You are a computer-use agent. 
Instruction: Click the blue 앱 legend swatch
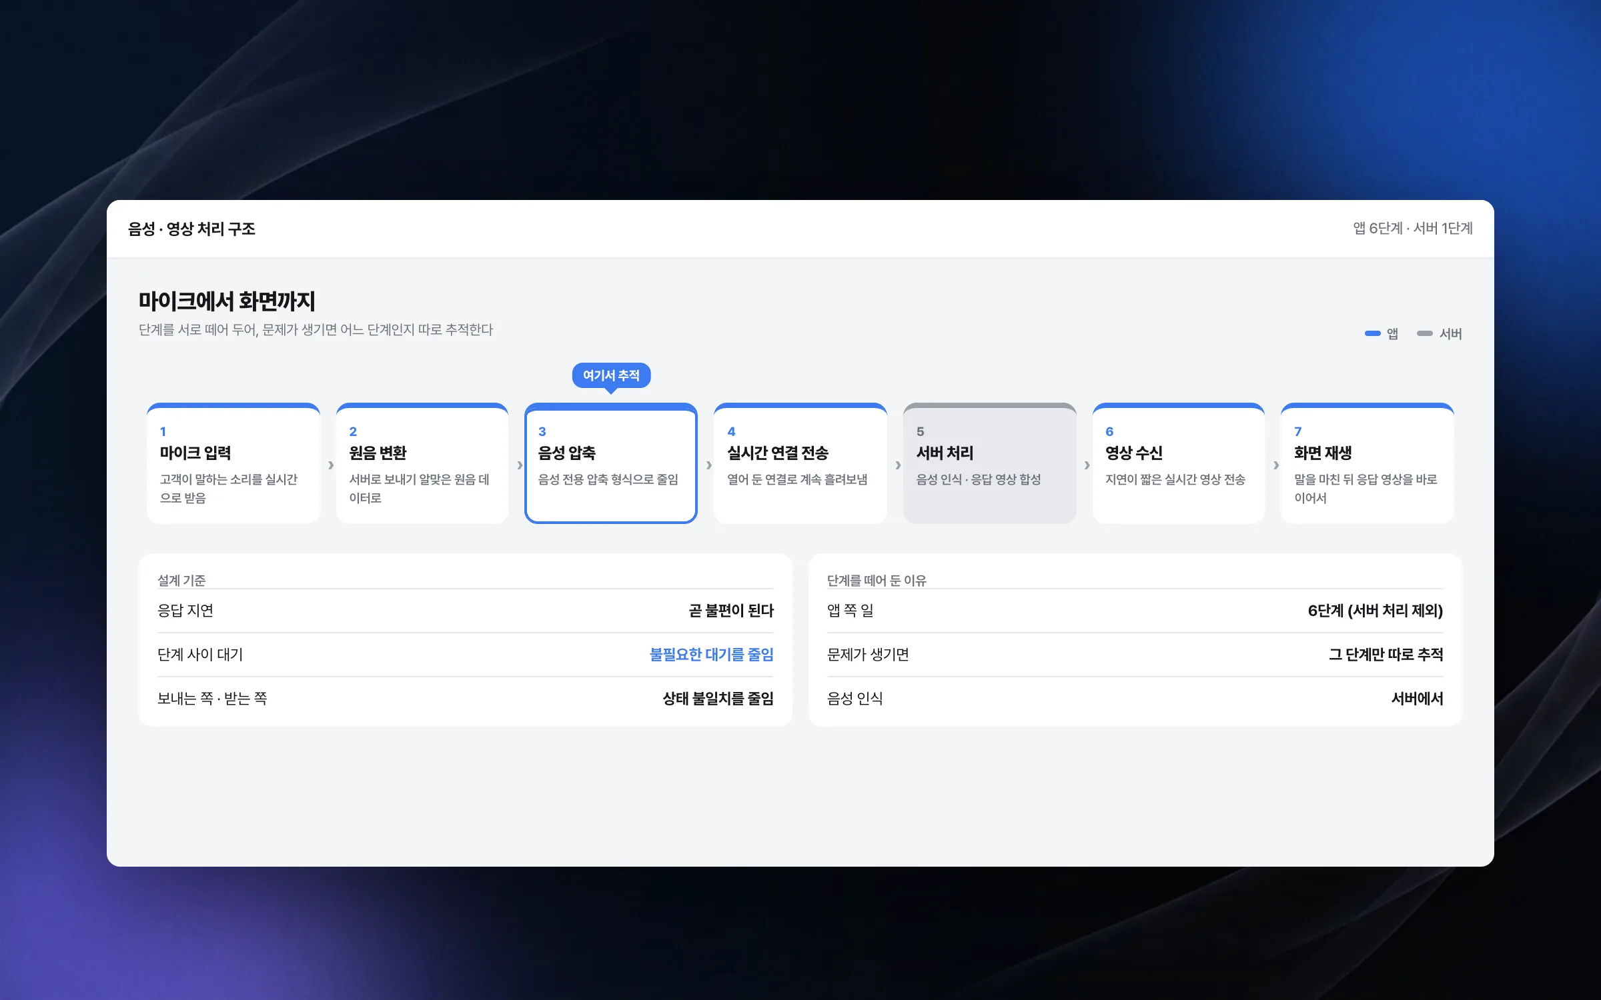click(x=1372, y=333)
